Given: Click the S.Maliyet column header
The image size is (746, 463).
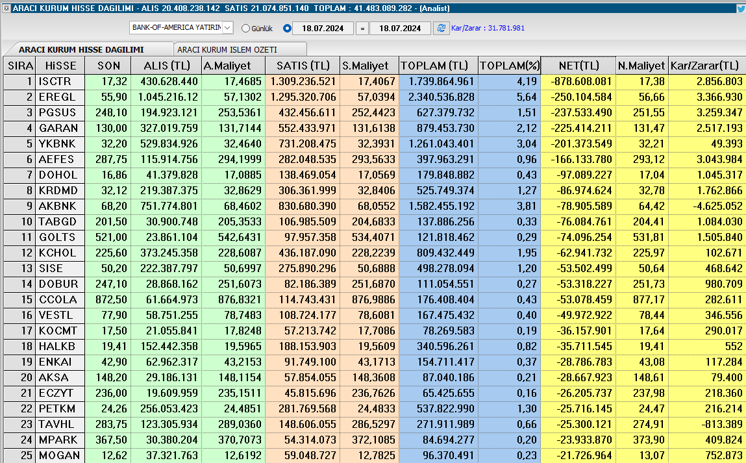Looking at the screenshot, I should (369, 66).
